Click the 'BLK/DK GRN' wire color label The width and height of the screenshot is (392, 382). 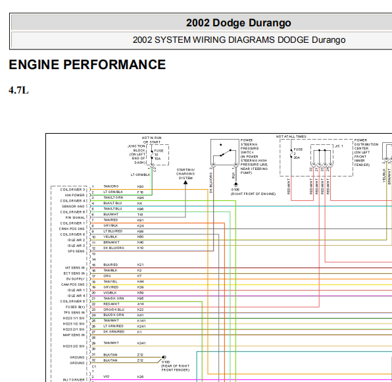[x=114, y=315]
